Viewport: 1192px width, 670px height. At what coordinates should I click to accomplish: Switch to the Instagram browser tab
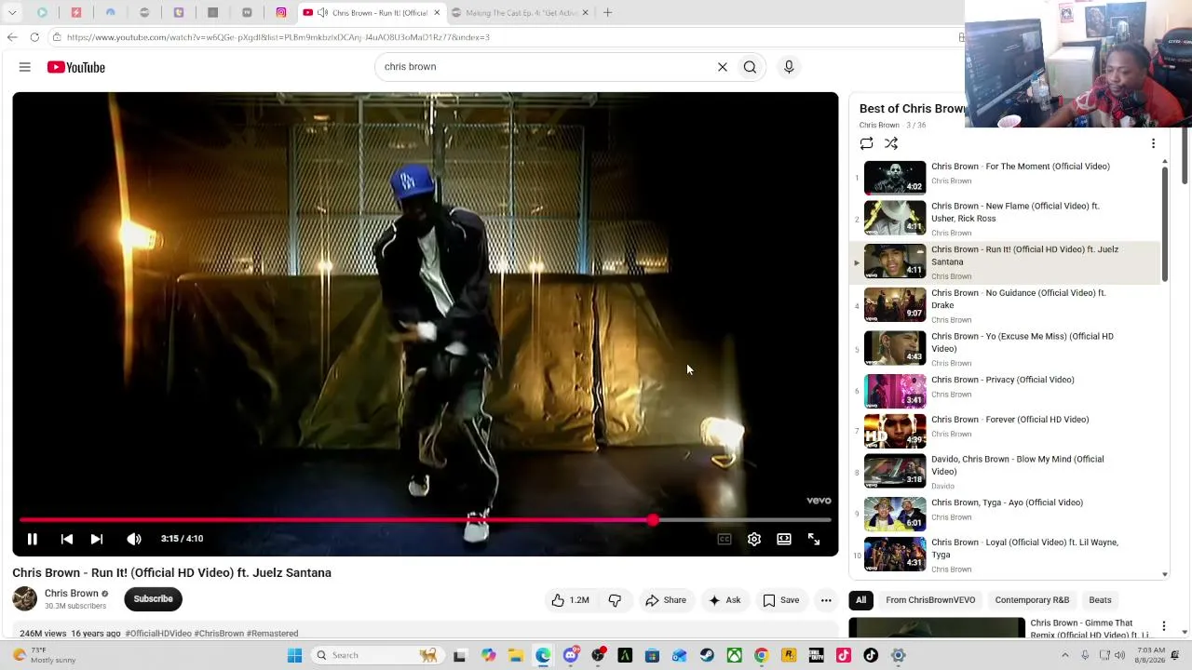coord(280,12)
